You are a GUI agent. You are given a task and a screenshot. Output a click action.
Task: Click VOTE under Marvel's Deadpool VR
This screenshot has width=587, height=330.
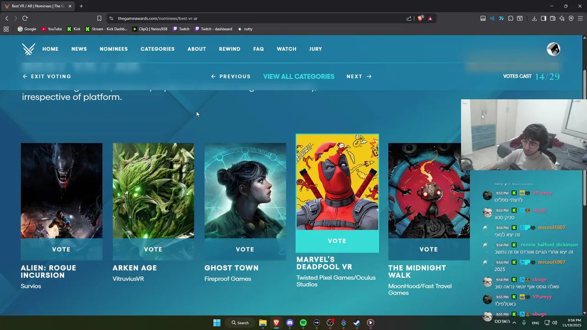click(337, 241)
